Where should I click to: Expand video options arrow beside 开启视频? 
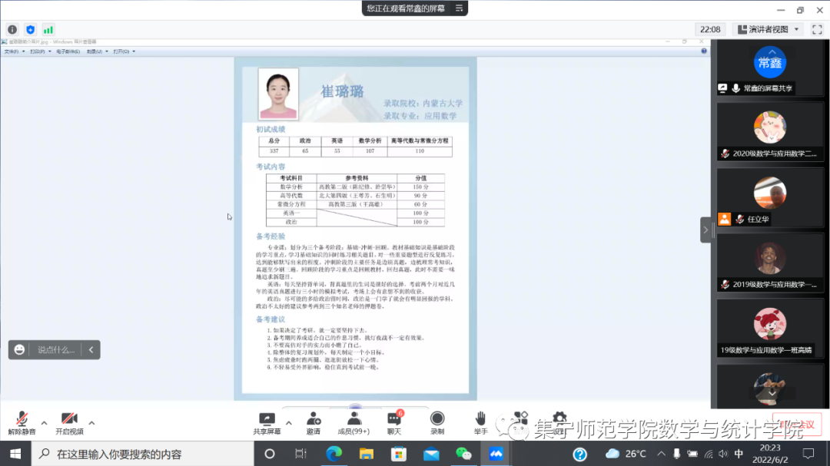pyautogui.click(x=91, y=422)
